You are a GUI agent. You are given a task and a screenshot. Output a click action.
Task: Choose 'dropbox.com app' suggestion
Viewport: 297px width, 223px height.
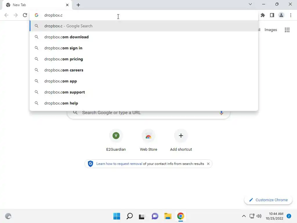[x=144, y=81]
